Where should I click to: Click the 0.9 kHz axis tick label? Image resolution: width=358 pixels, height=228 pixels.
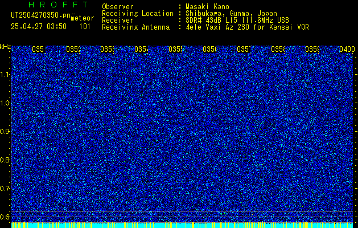pyautogui.click(x=5, y=132)
